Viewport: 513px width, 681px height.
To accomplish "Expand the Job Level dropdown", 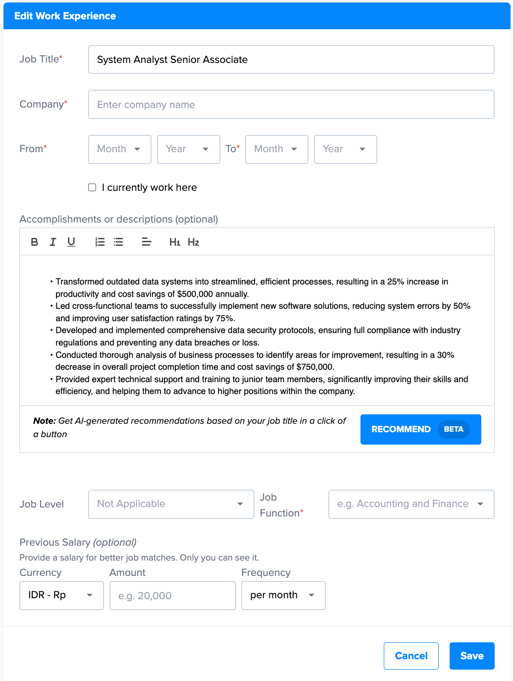I will point(171,504).
